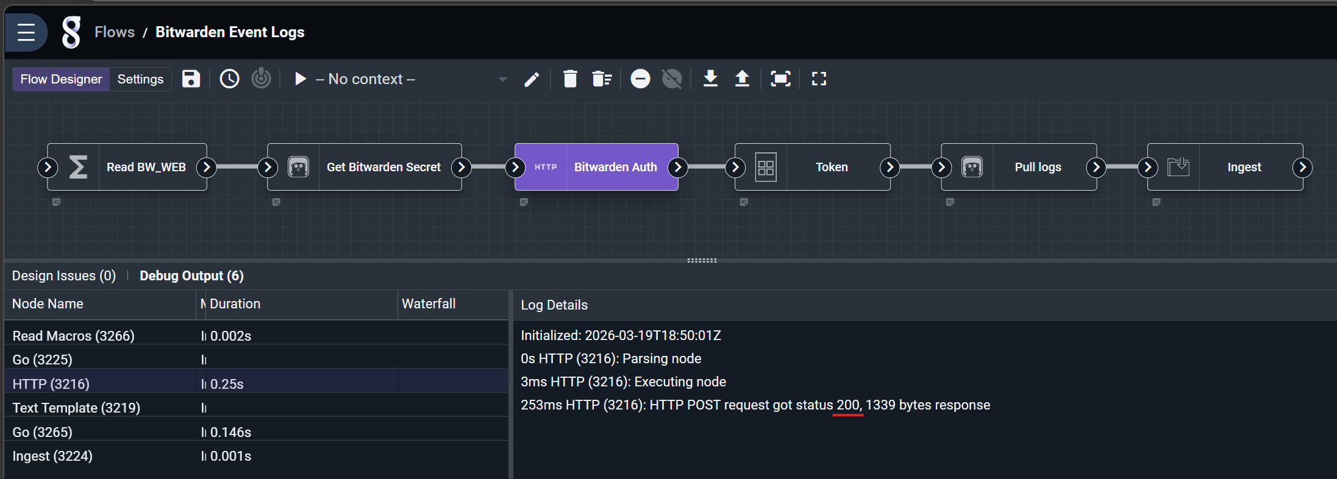
Task: Enter fullscreen with the corners icon
Action: pyautogui.click(x=819, y=79)
